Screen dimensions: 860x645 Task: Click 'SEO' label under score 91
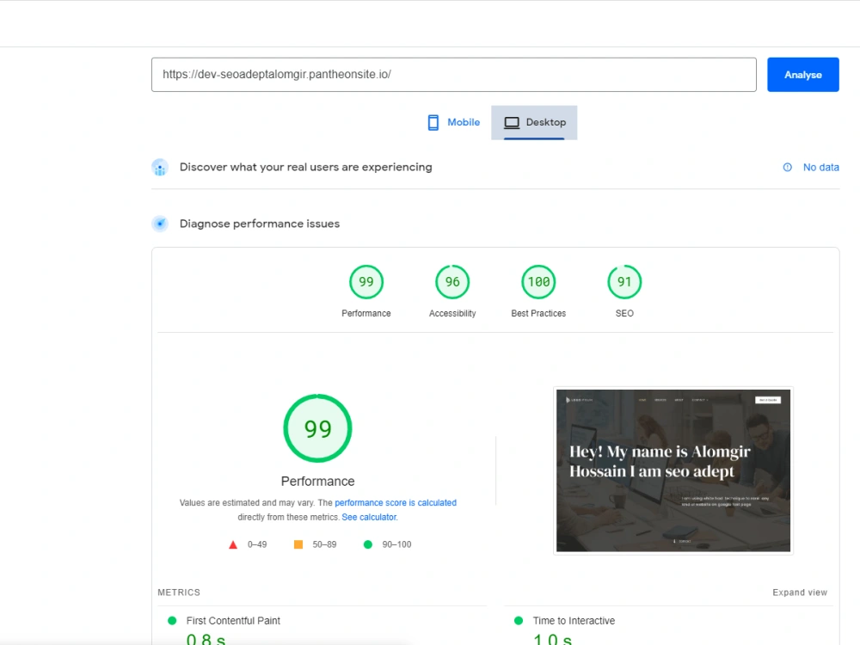(624, 313)
